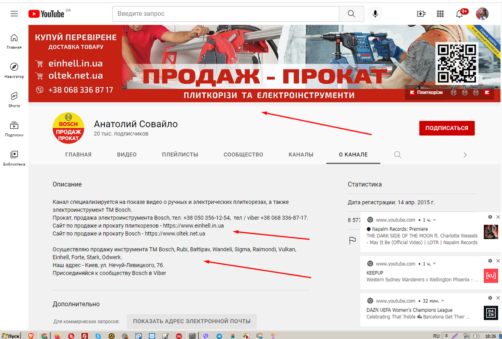The image size is (502, 339).
Task: Open settings gear on KEEPUP notification
Action: click(x=490, y=261)
